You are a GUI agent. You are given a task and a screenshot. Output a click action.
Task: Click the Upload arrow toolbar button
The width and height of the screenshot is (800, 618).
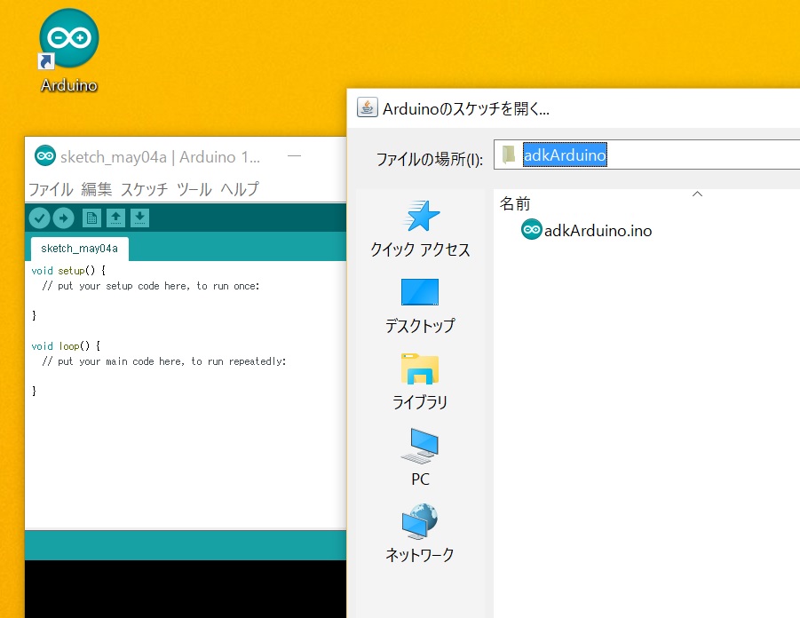[64, 218]
